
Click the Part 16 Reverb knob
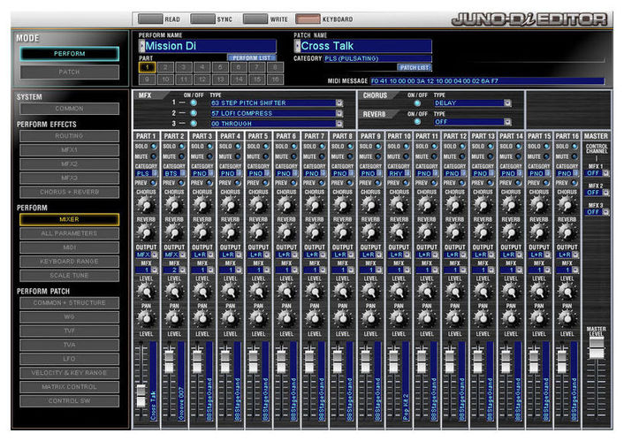567,232
